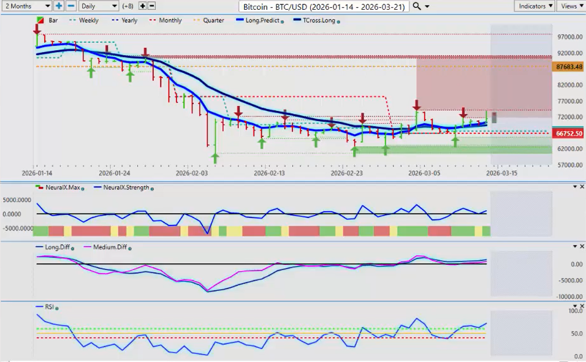Click the small black plus bar-spacing button

point(143,6)
